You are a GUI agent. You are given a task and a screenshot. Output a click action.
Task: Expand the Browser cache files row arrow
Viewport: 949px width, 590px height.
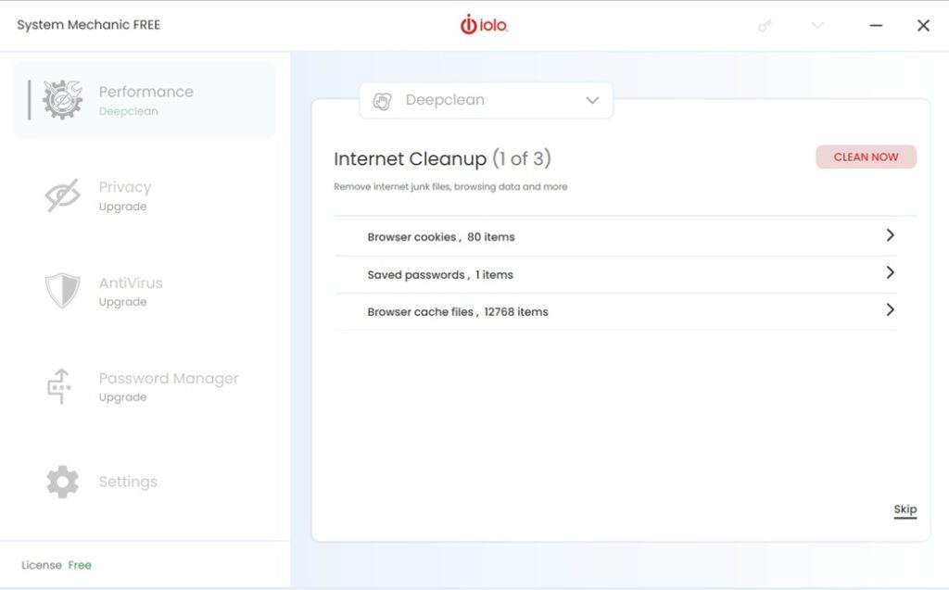tap(891, 310)
